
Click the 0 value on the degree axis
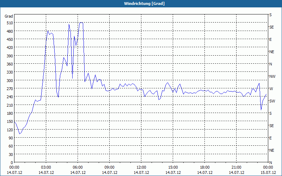[x=12, y=163]
